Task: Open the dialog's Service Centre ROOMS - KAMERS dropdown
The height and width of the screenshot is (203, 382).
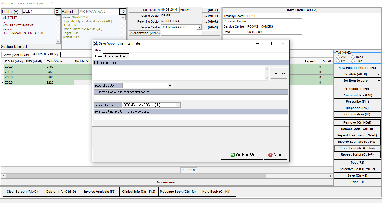Action: [x=178, y=105]
